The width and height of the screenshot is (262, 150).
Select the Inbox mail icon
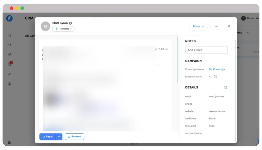(9, 45)
